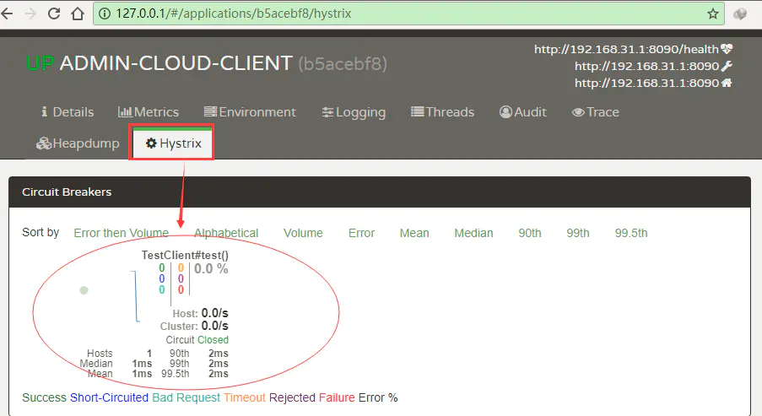Open the browser extension icon beside address bar
The width and height of the screenshot is (762, 416).
tap(740, 14)
